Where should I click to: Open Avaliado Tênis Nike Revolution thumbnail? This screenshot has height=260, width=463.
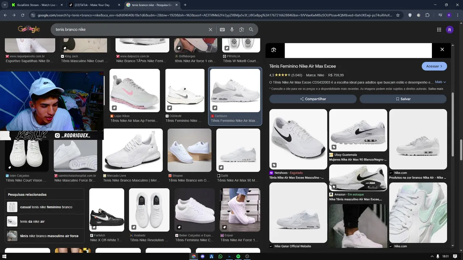click(149, 210)
